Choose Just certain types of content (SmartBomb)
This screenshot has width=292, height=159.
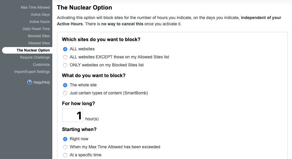65,93
